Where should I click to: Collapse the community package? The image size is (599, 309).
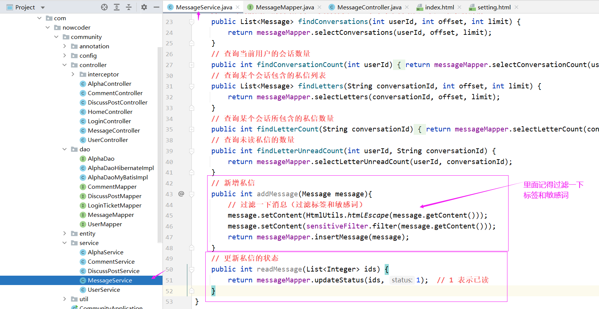pyautogui.click(x=56, y=37)
